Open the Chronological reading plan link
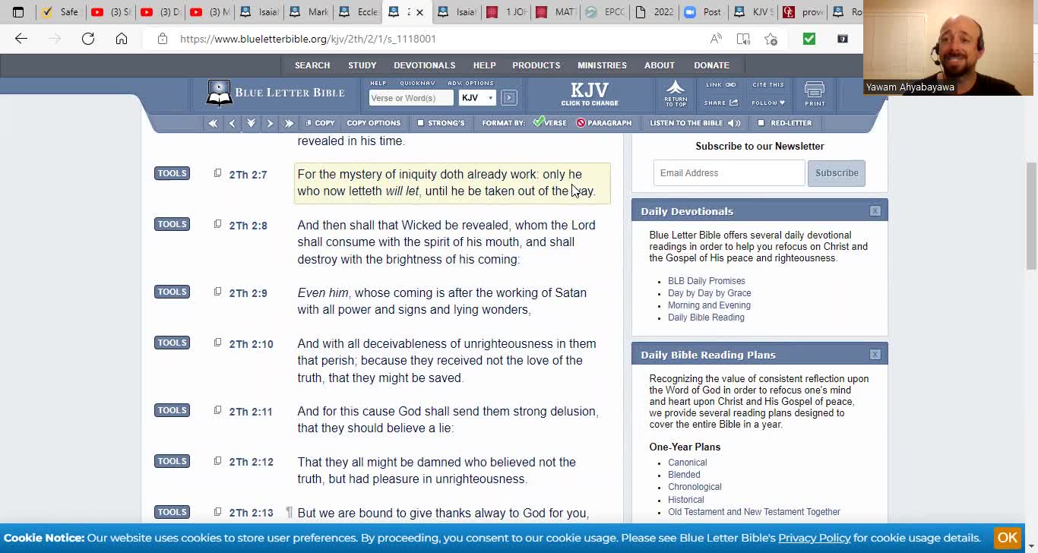This screenshot has width=1038, height=553. 695,487
